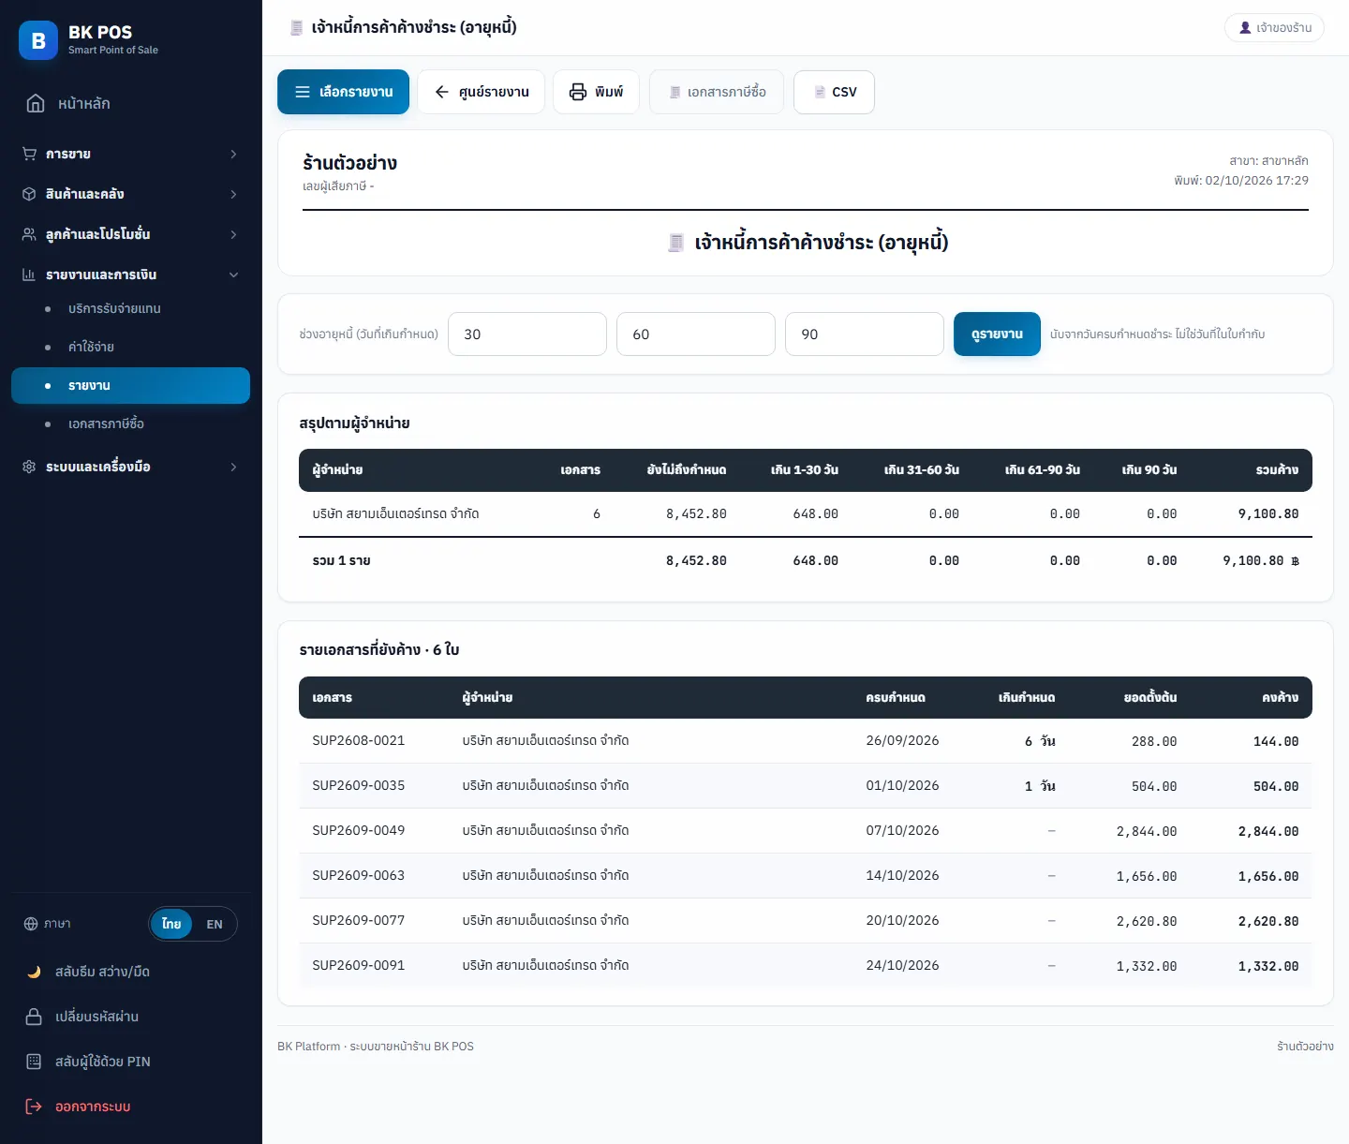Click the first aging field with 30

(x=527, y=334)
